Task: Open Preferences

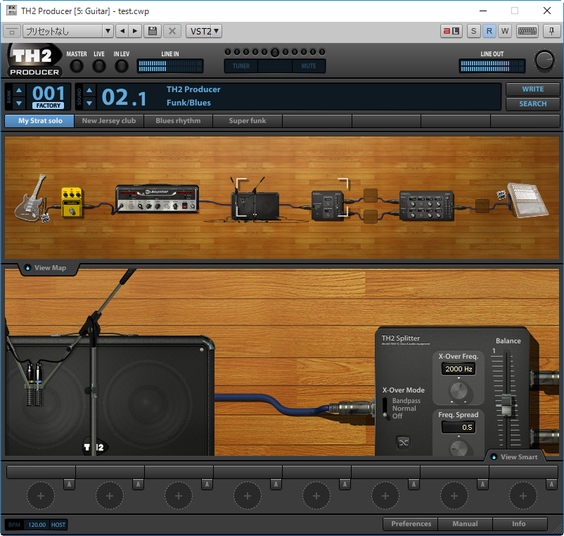Action: pos(411,524)
